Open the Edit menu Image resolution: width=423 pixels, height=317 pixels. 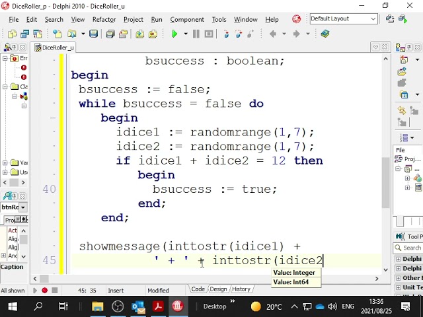point(32,19)
